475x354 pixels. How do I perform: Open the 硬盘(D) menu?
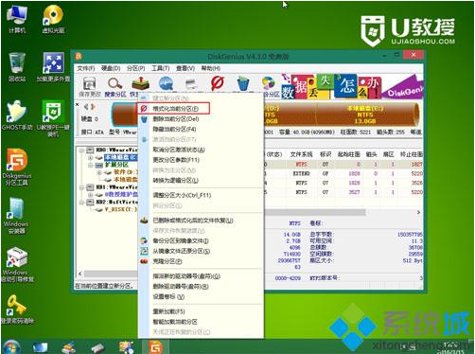tap(111, 68)
